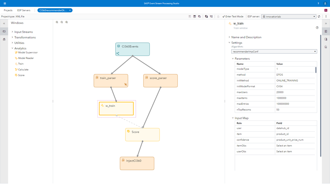Screen dimensions: 330x185
Task: Click the product_unit_price_num confidence field
Action: pyautogui.click(x=296, y=140)
